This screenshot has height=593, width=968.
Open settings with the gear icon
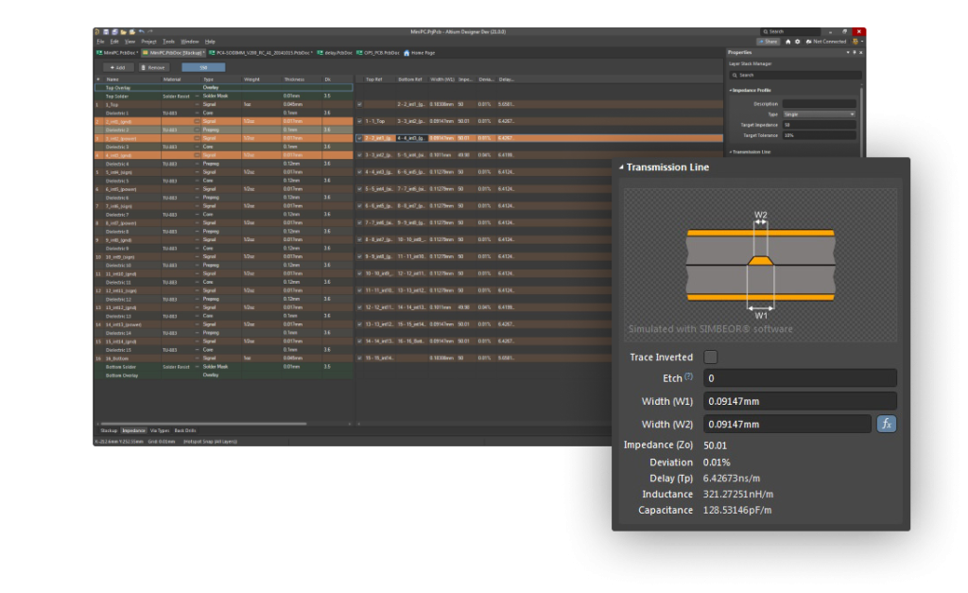point(797,42)
